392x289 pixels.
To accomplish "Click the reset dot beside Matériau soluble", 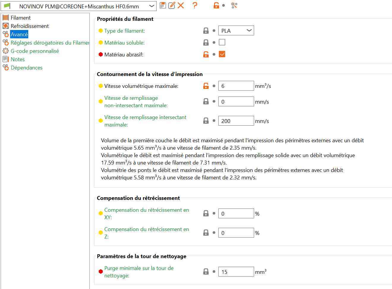I will coord(214,42).
